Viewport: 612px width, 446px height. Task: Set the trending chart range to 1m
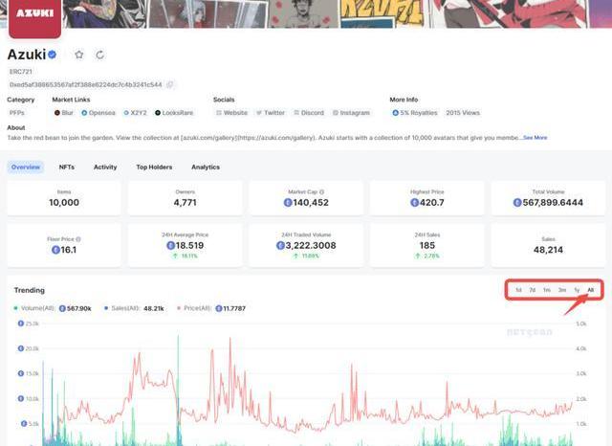tap(547, 290)
